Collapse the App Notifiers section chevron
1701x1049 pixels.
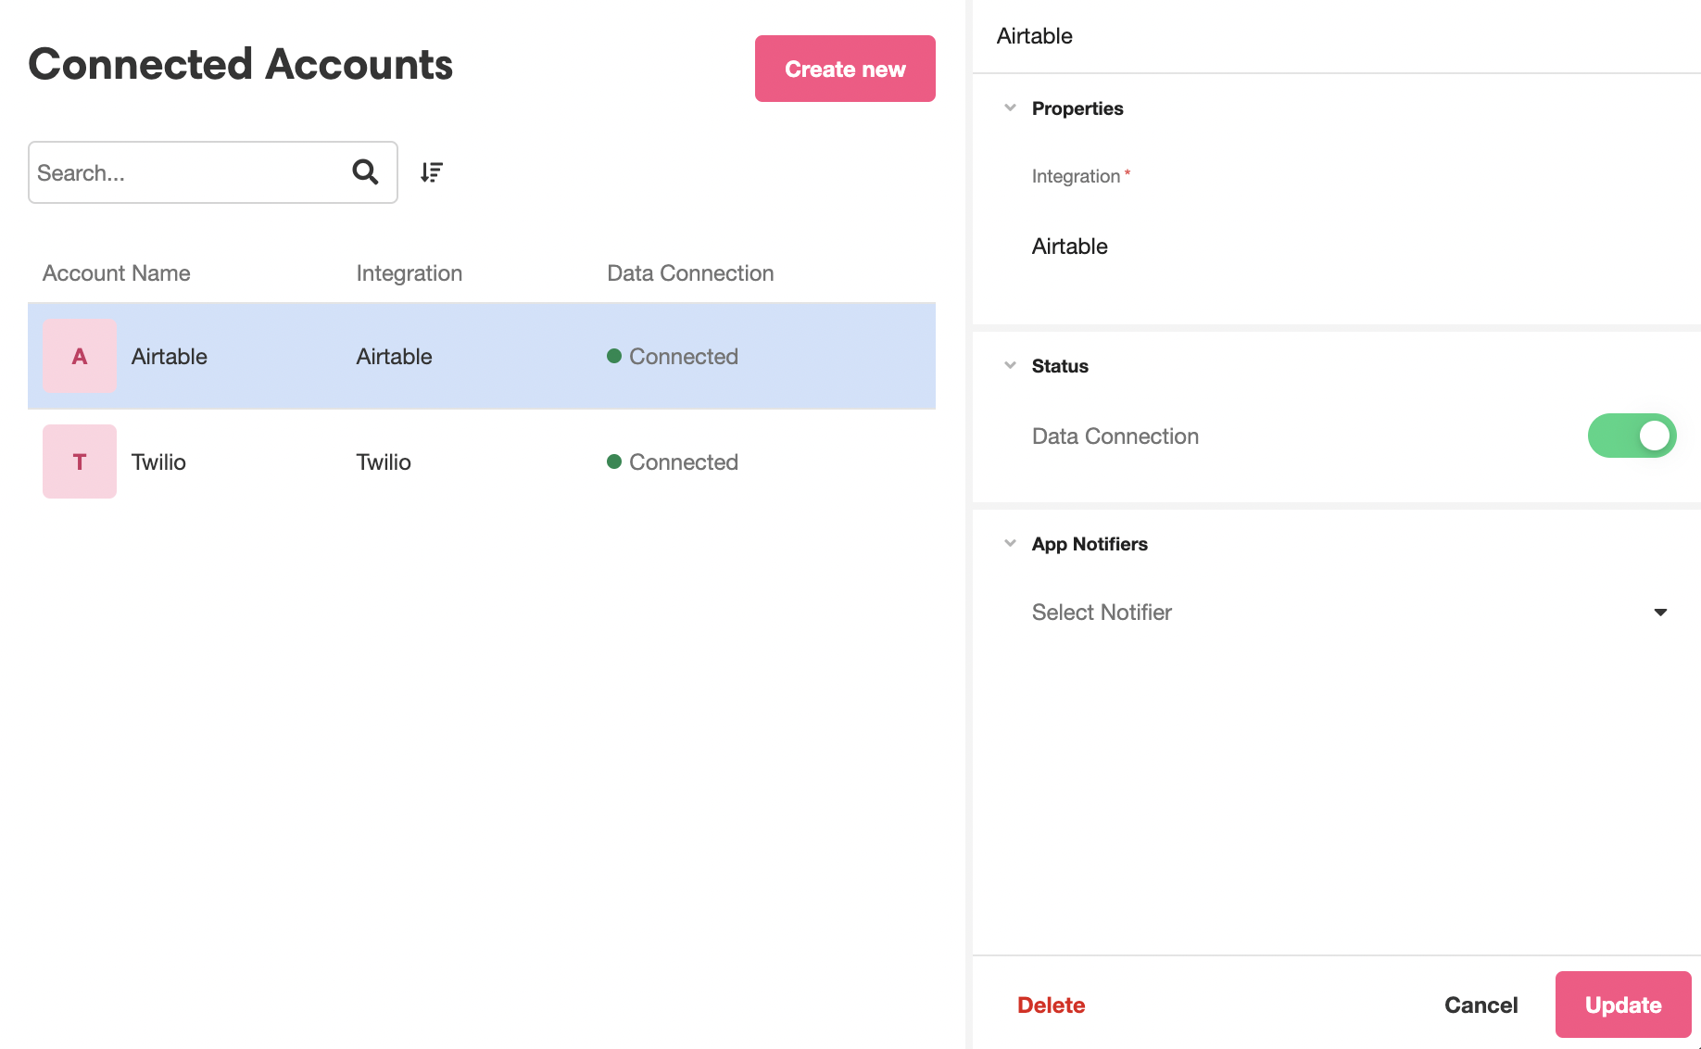1010,543
